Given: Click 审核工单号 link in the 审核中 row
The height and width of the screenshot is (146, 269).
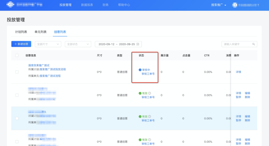Looking at the screenshot, I should click(148, 74).
